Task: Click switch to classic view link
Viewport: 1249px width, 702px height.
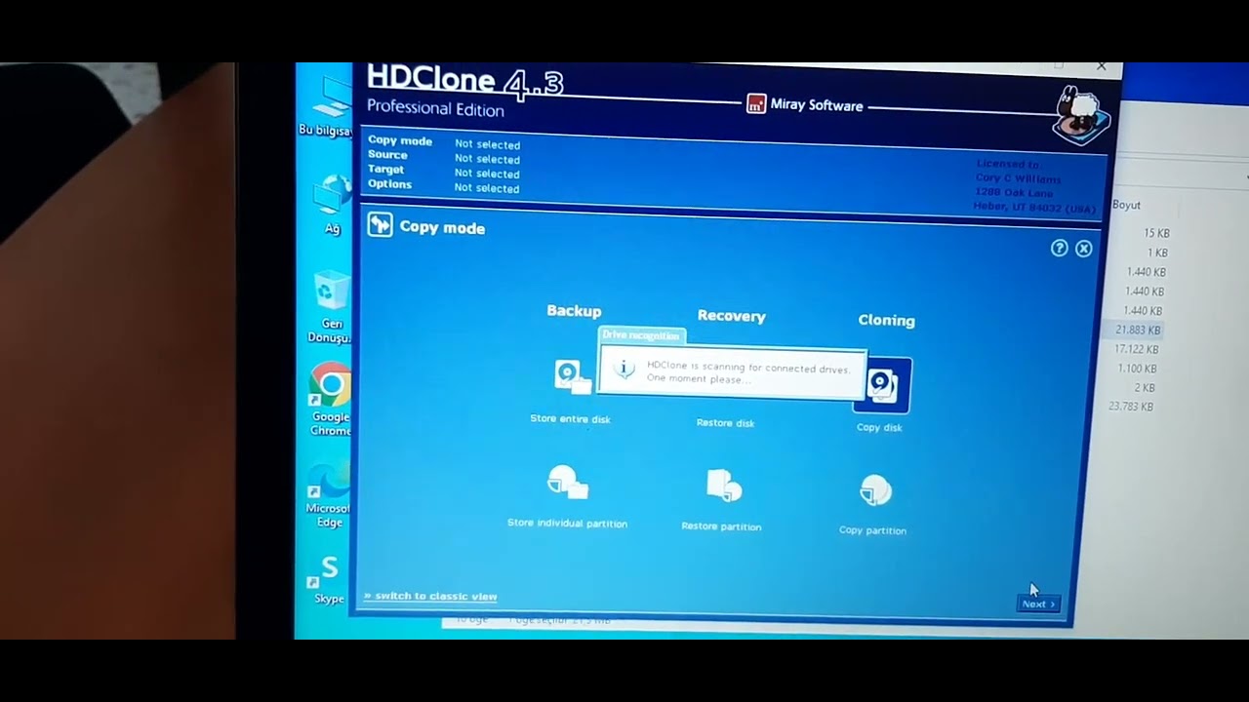Action: pos(430,596)
